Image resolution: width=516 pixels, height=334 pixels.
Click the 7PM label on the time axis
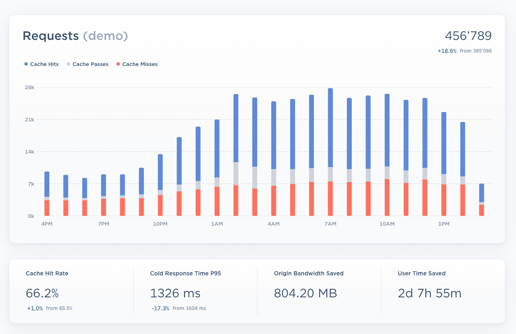point(104,224)
